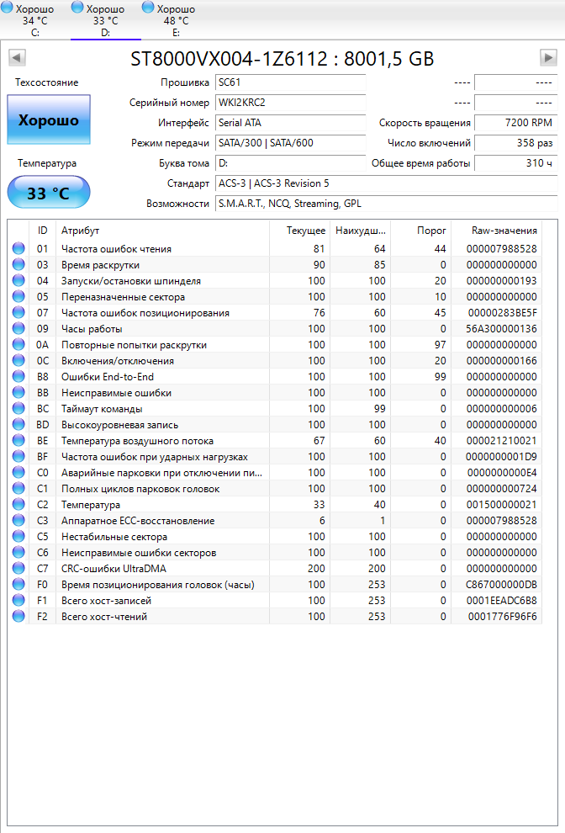Image resolution: width=565 pixels, height=833 pixels.
Task: Click the serial number field WKI2KRC2
Action: pyautogui.click(x=290, y=103)
